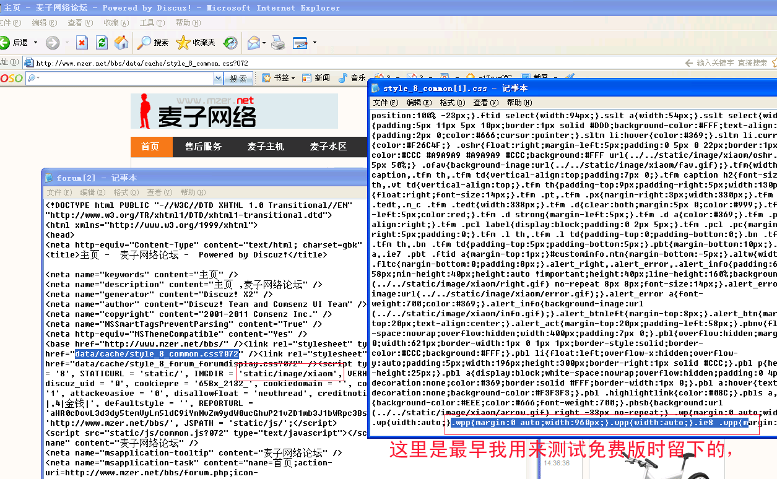
Task: Click the notepad icon in forum[2] title
Action: pyautogui.click(x=49, y=178)
